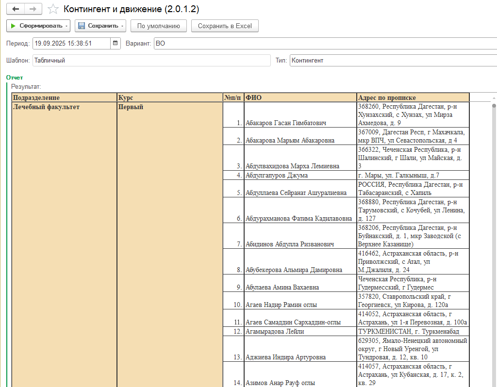The image size is (497, 387).
Task: Add report to favorites with star
Action: coord(53,9)
